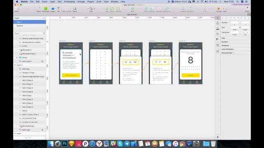This screenshot has width=264, height=148.
Task: Open the Insert menu in menu bar
Action: [x=45, y=2]
